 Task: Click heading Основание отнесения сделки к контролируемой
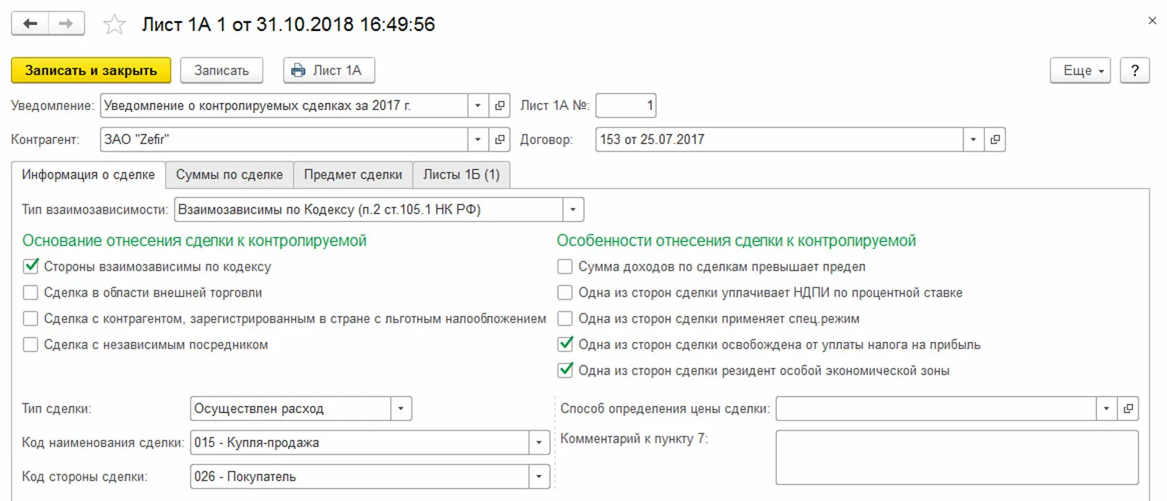pyautogui.click(x=195, y=241)
